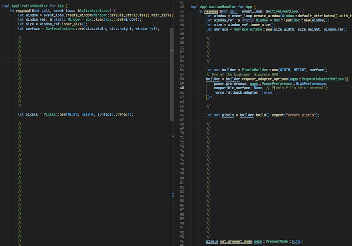Screen dimensions: 352x246
Task: Click the Fifo identifier on line 94
Action: [x=296, y=242]
